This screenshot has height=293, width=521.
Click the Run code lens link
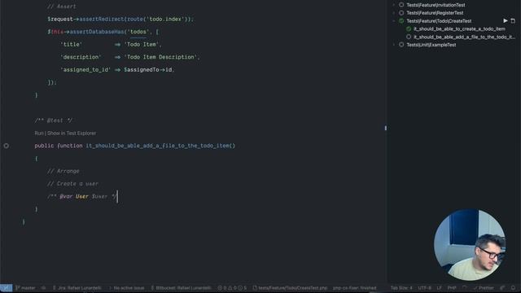(39, 133)
